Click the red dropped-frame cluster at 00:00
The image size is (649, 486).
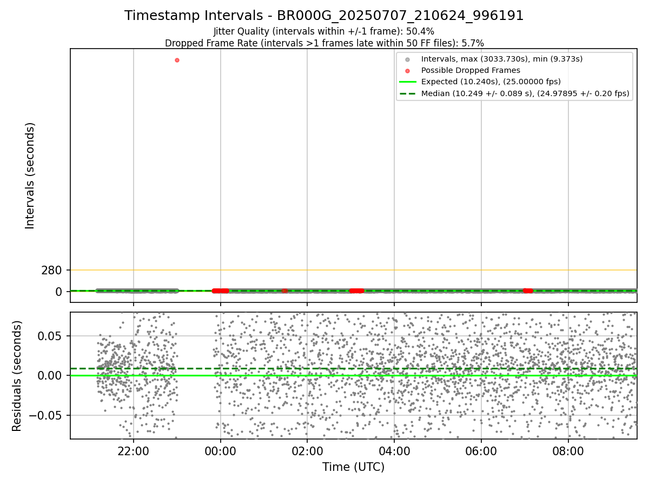tap(220, 291)
